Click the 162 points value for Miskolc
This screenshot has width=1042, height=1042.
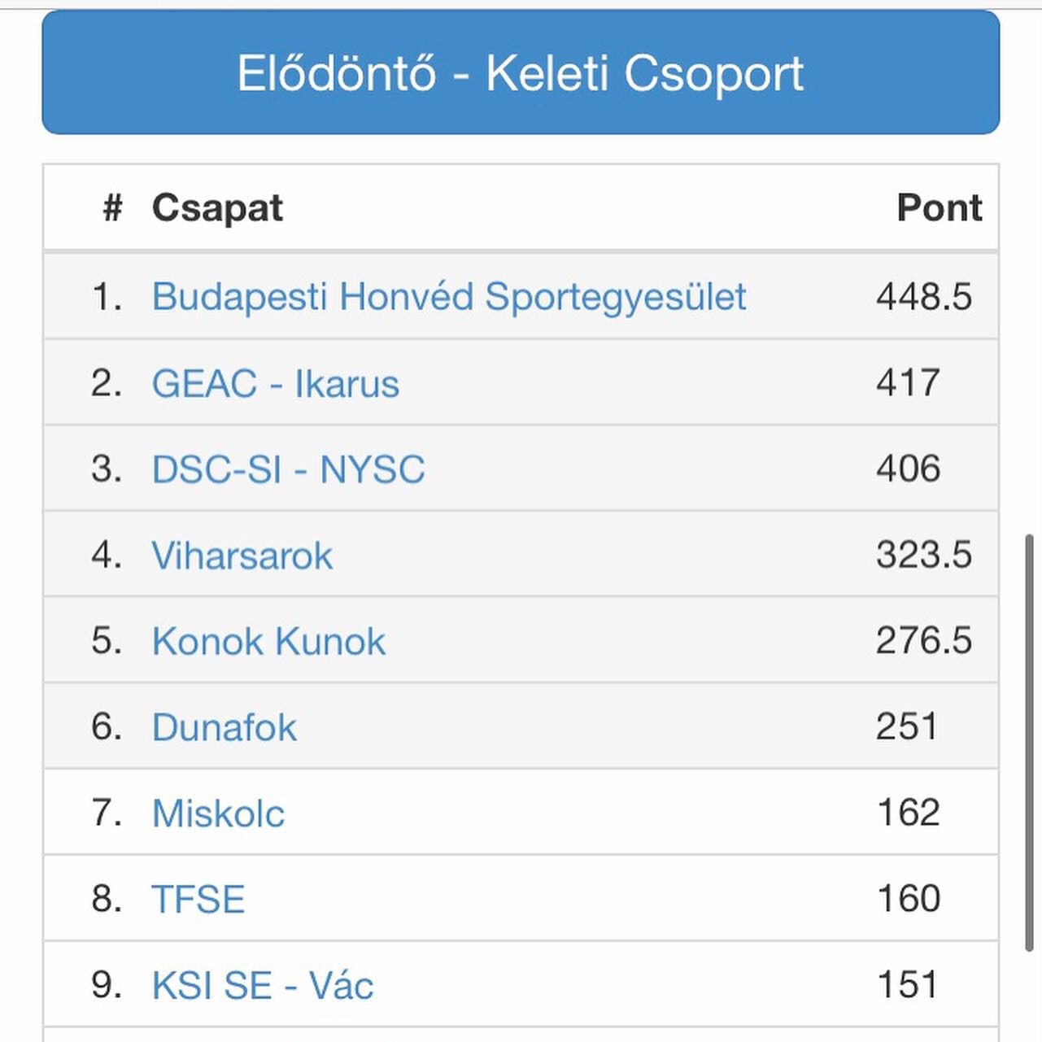click(909, 813)
